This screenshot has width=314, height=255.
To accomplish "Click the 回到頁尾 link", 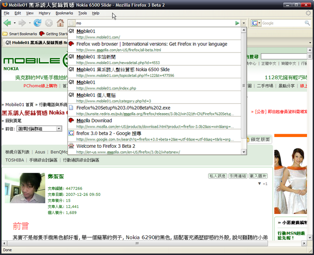I will [x=13, y=121].
